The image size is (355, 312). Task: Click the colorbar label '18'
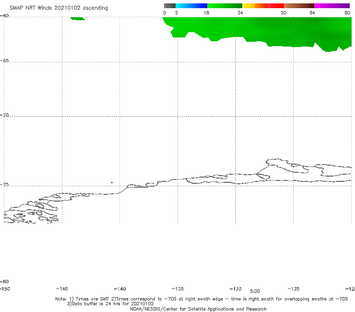click(206, 12)
